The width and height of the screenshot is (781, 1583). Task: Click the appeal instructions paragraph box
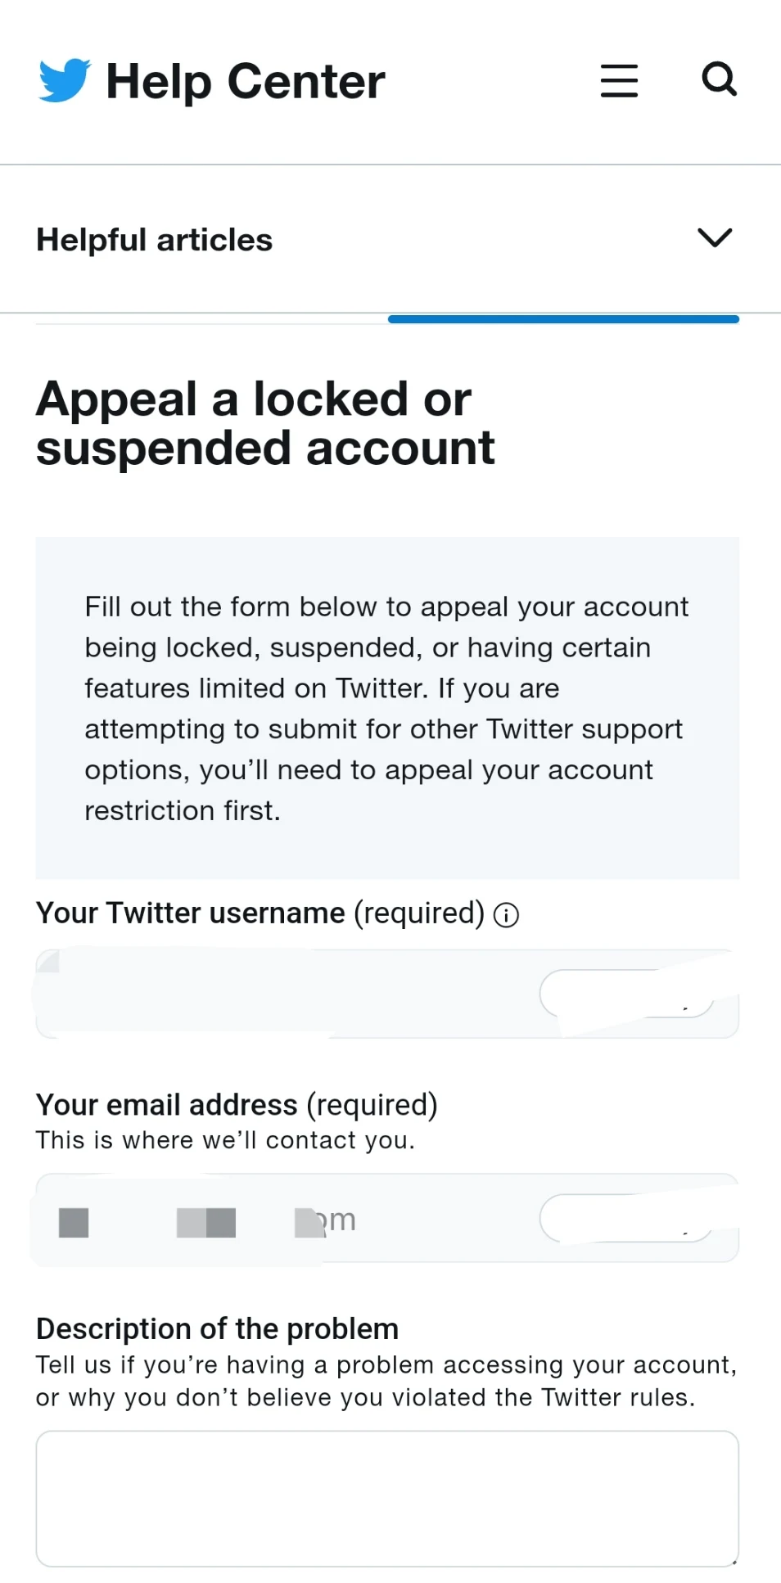point(386,708)
